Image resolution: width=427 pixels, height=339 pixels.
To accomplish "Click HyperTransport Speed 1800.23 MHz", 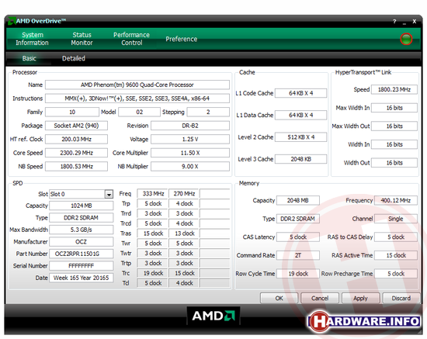I will click(x=394, y=89).
